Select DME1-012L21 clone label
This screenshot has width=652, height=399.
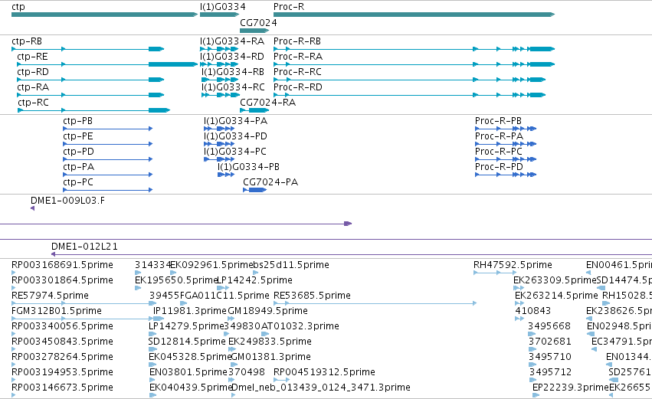[84, 247]
